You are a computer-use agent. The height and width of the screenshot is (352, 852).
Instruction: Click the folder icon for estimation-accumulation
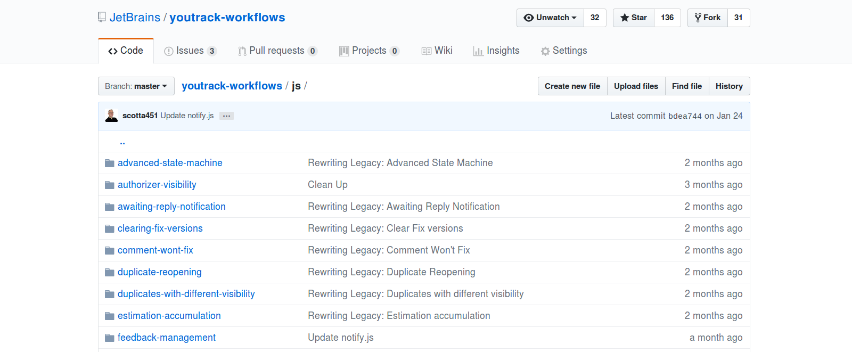tap(110, 316)
